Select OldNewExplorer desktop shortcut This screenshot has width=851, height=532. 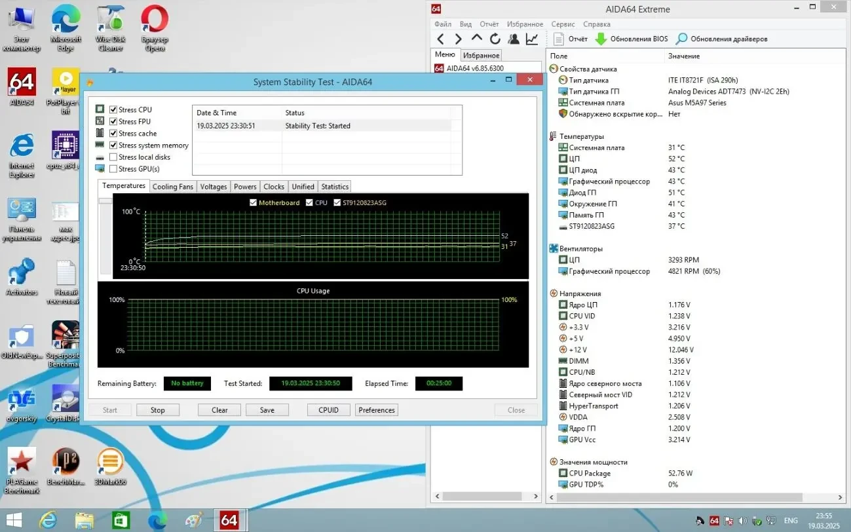(x=22, y=342)
